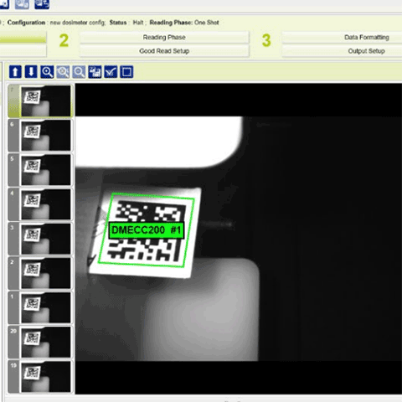Select image thumbnail number 5
The height and width of the screenshot is (402, 402).
40,170
